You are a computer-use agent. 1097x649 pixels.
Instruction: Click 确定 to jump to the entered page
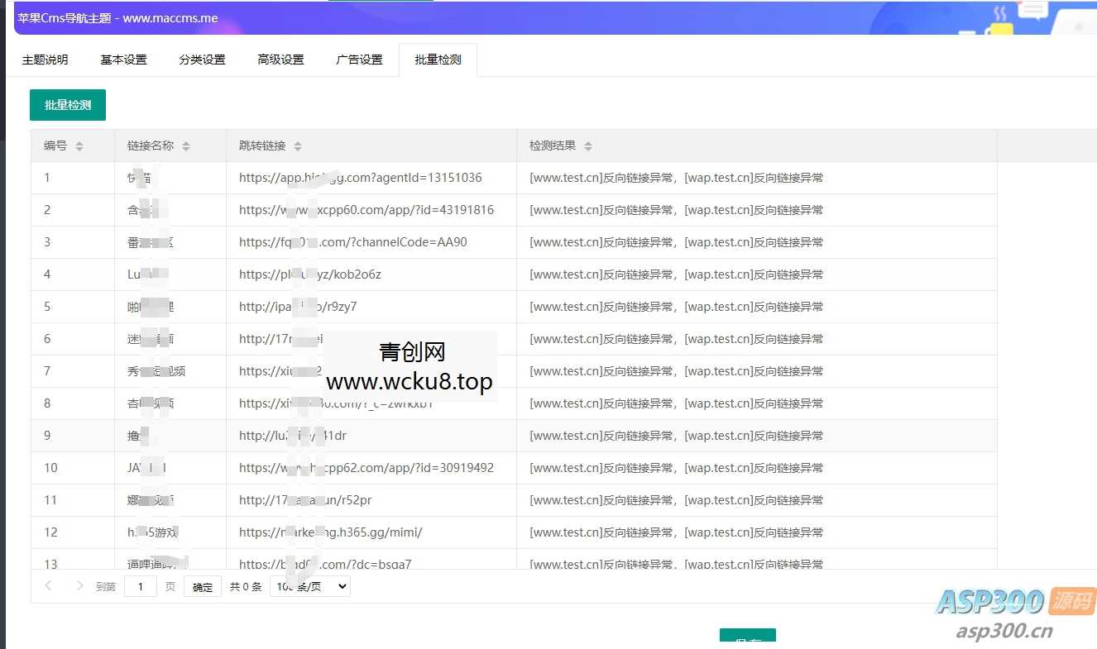pyautogui.click(x=202, y=585)
